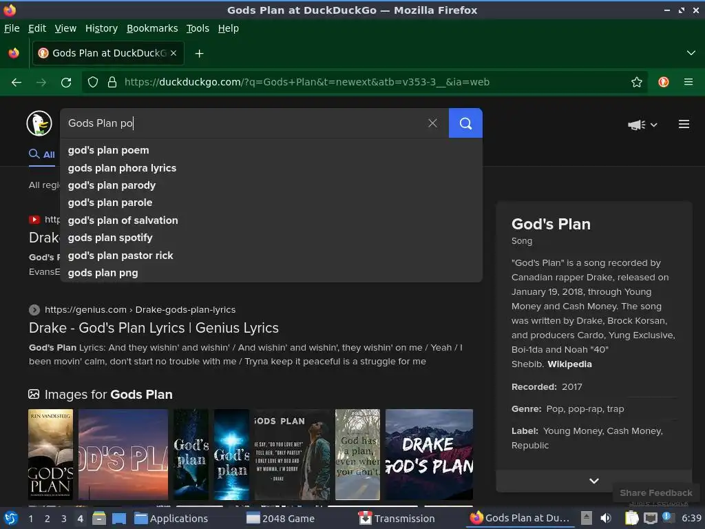Click into the search input field
Image resolution: width=705 pixels, height=529 pixels.
243,123
